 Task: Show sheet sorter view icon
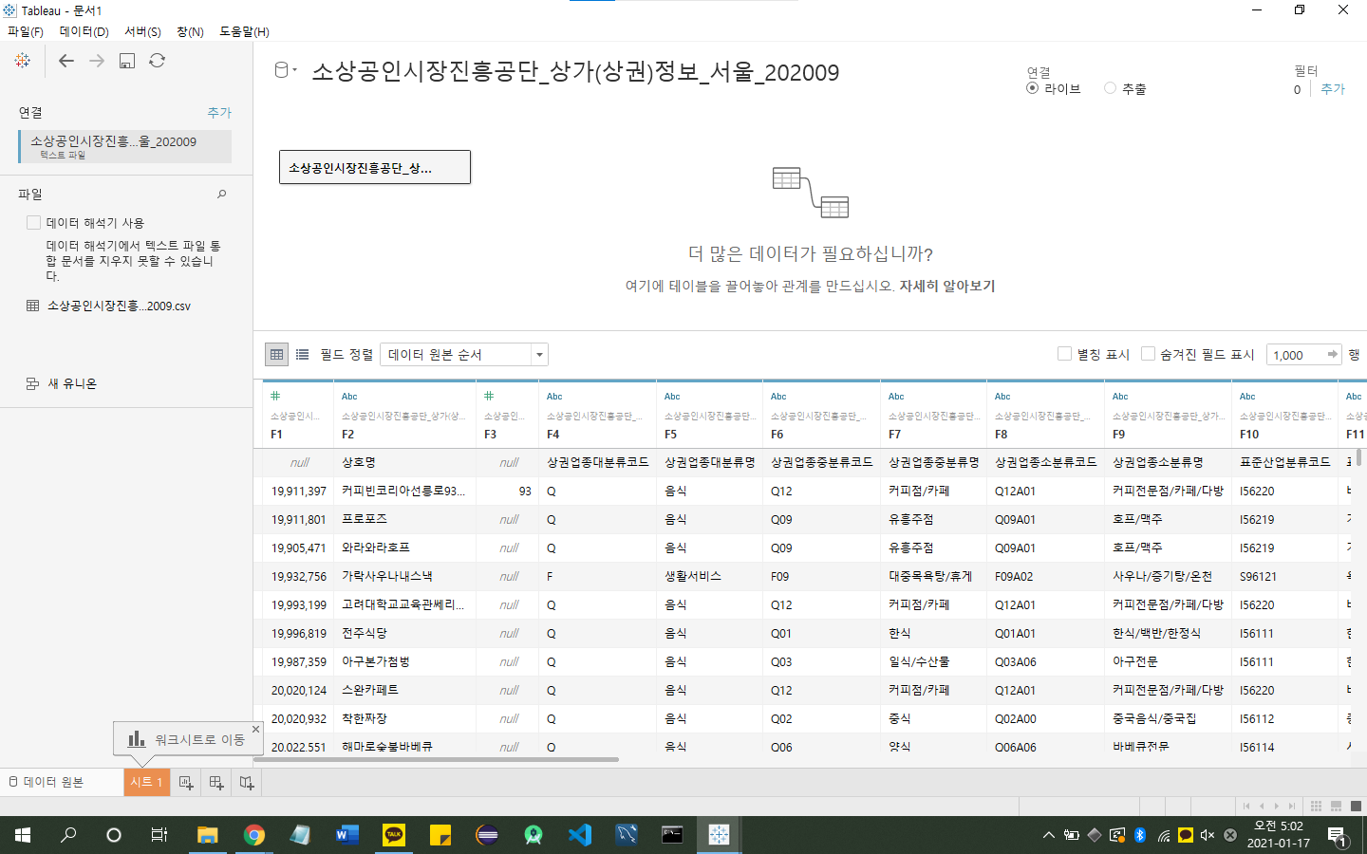coord(1316,807)
